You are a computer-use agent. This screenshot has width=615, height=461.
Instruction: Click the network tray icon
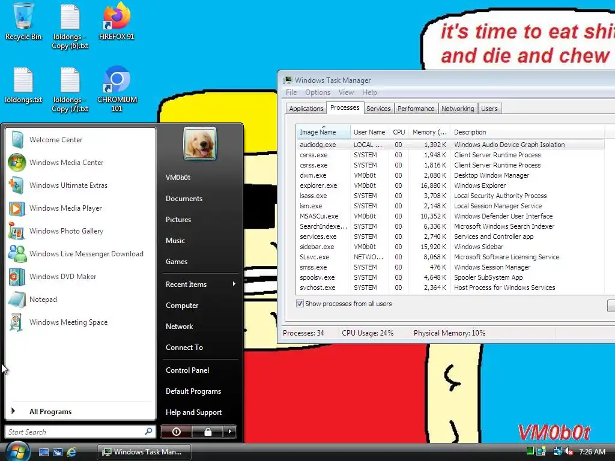(557, 451)
